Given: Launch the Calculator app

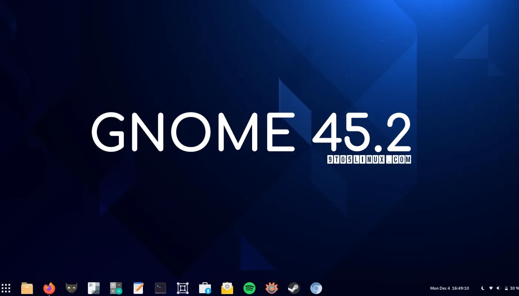Looking at the screenshot, I should pyautogui.click(x=116, y=288).
